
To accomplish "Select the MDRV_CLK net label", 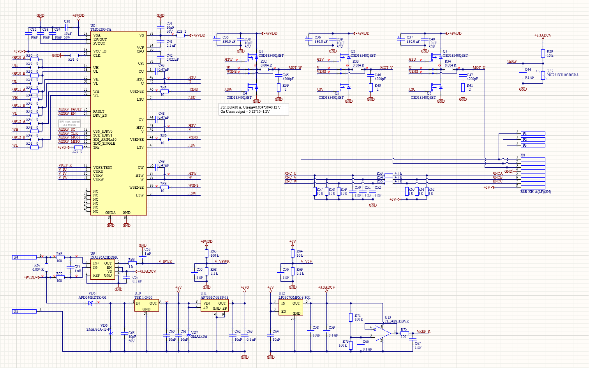I will (68, 133).
